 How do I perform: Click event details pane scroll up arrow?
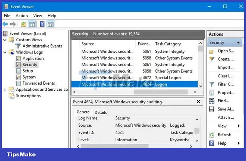(x=197, y=120)
